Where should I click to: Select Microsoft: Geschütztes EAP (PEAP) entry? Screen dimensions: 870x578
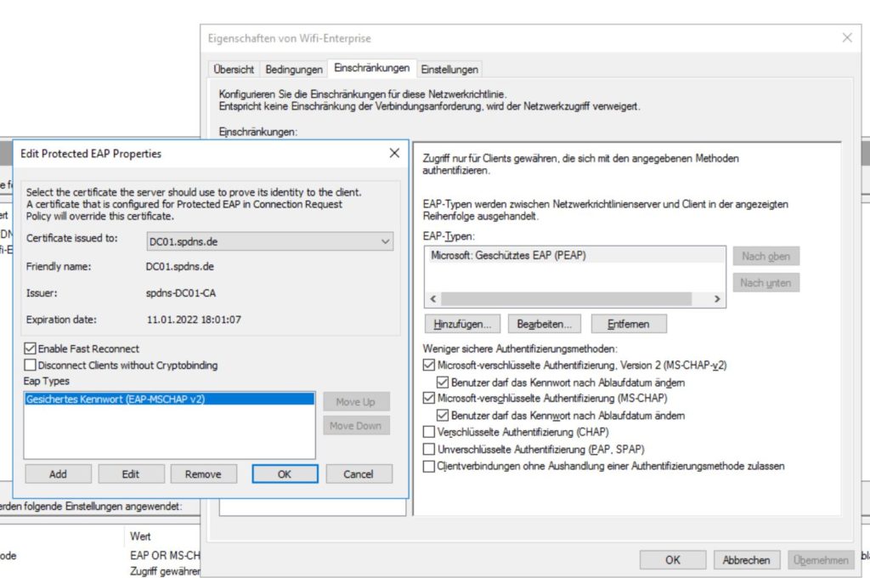point(508,255)
